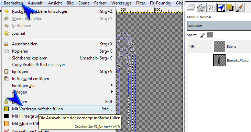Image resolution: width=251 pixels, height=132 pixels.
Task: Toggle visibility eye of Ebene layer
Action: (193, 46)
